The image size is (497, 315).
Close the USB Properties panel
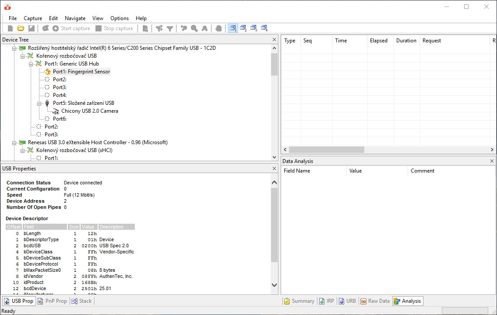274,169
